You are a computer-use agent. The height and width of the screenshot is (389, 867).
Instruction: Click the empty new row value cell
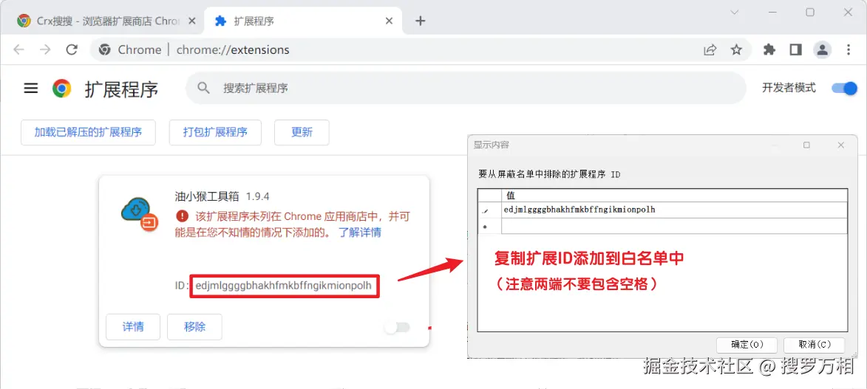674,226
